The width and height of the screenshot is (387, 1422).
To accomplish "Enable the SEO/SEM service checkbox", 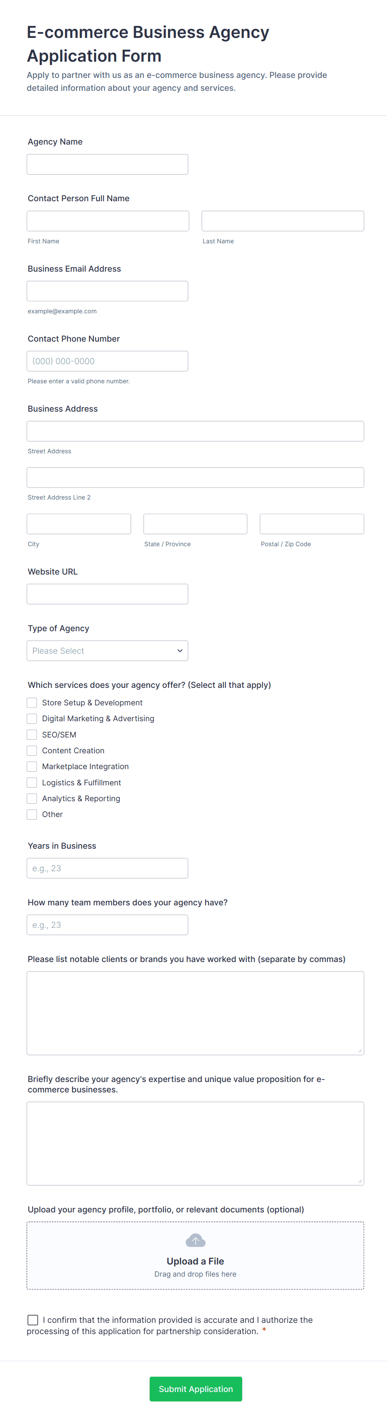I will click(x=32, y=735).
